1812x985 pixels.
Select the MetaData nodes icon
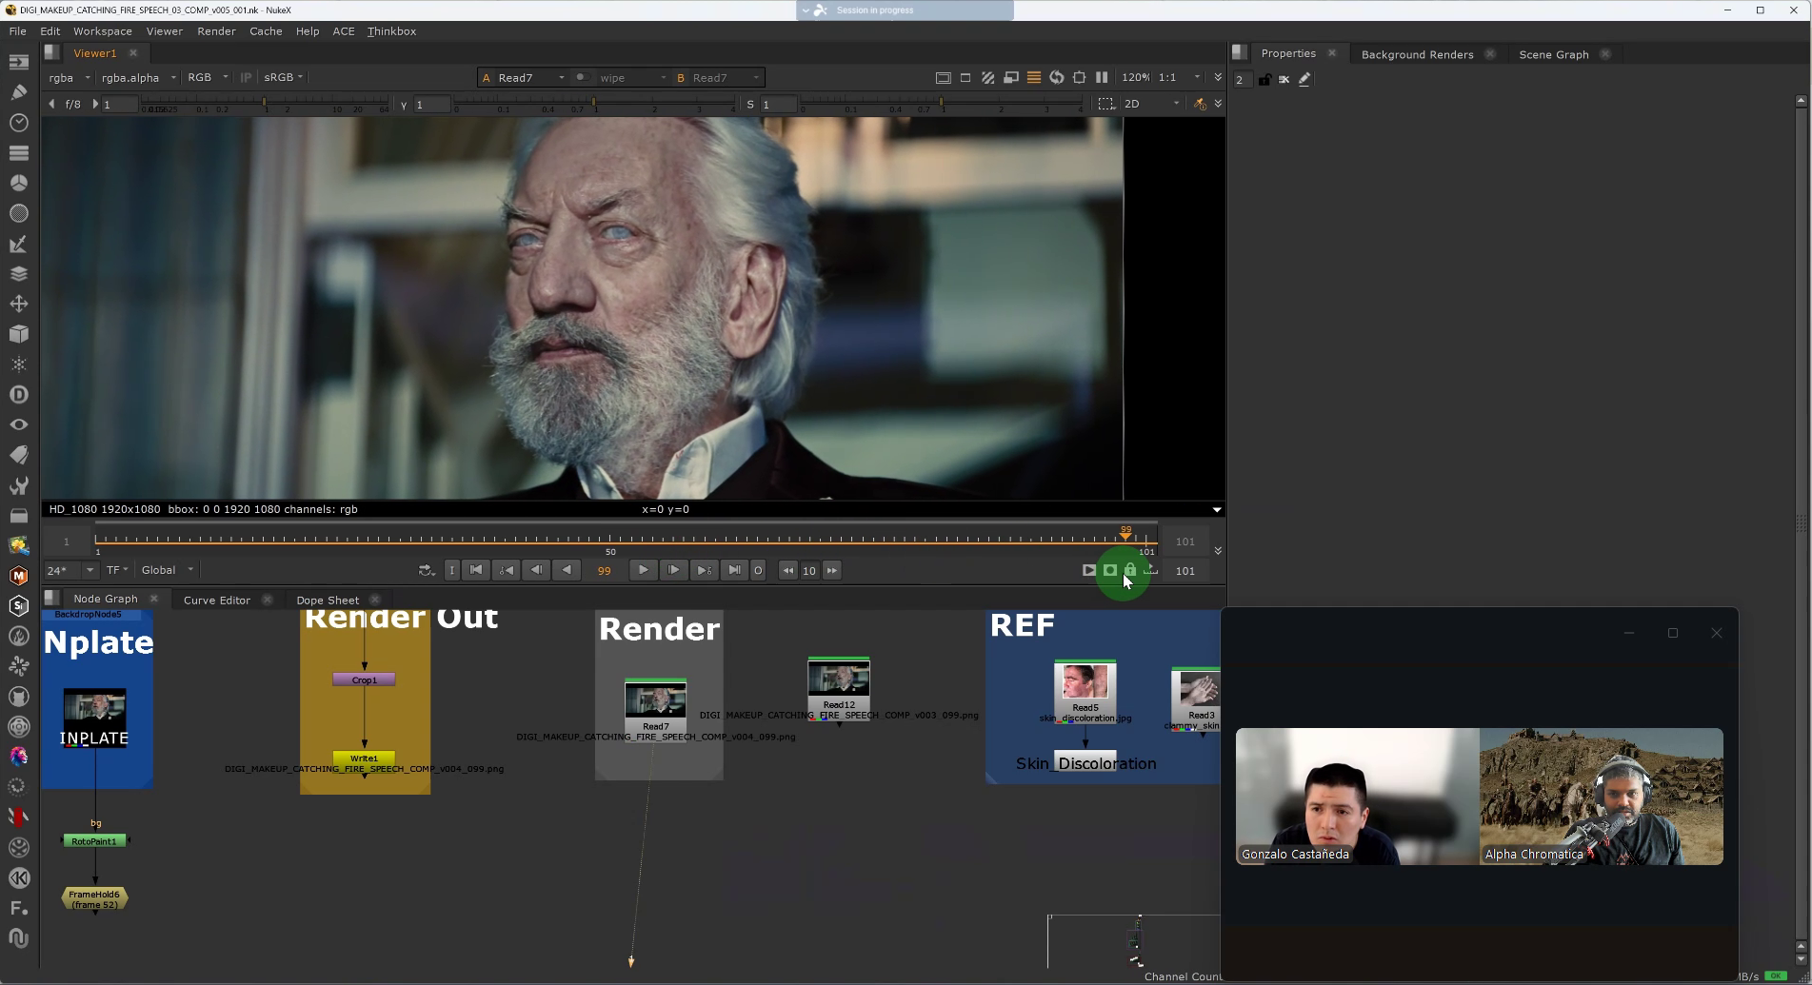click(x=19, y=455)
